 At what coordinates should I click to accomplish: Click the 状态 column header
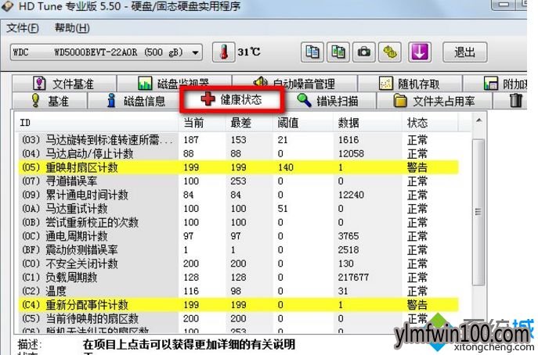click(430, 122)
